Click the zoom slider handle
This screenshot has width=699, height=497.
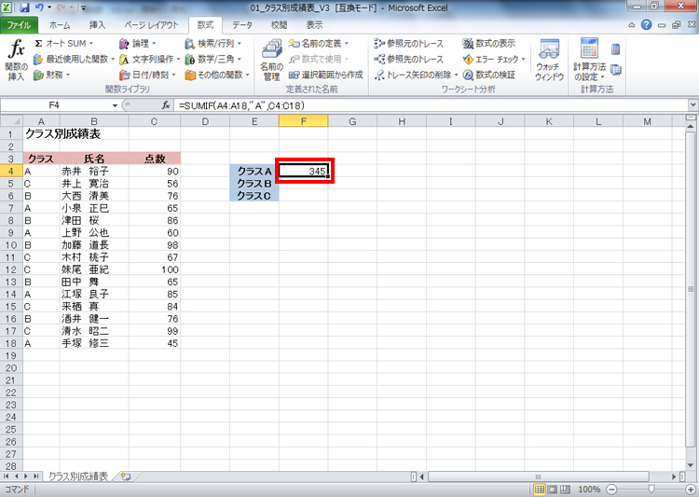[x=651, y=490]
